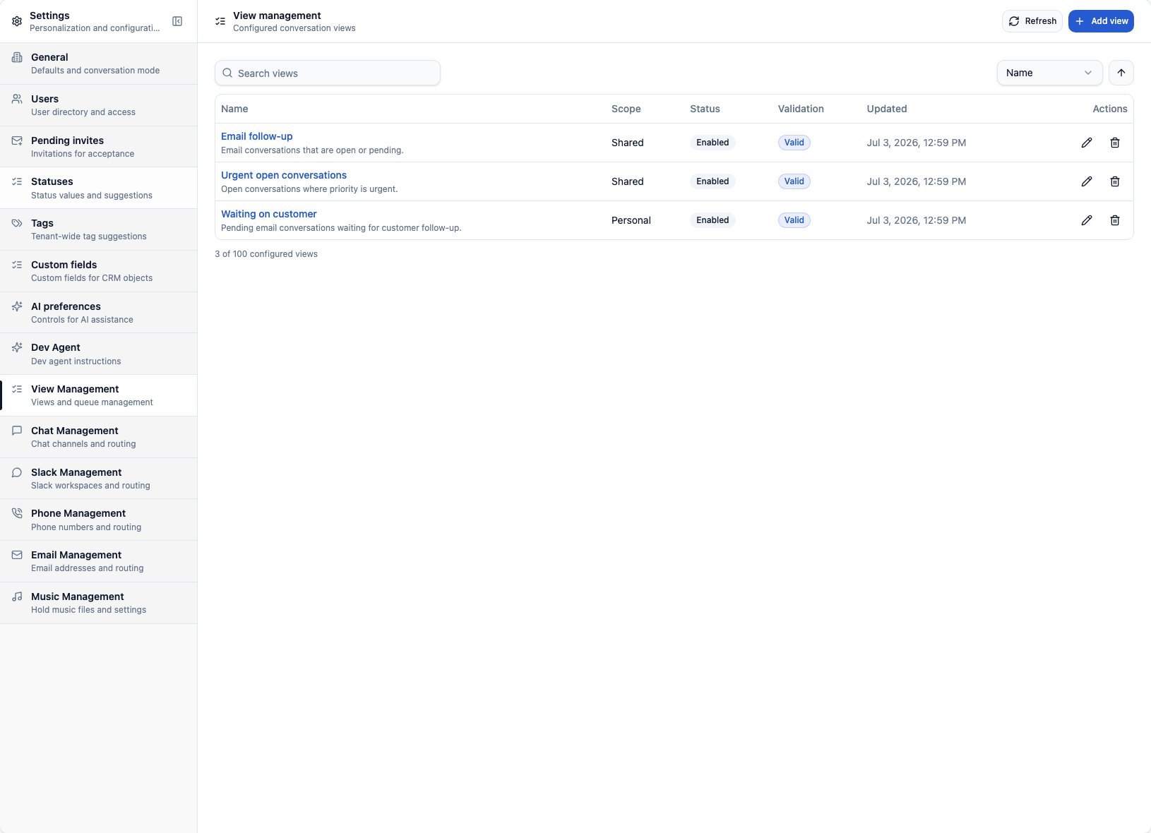This screenshot has height=833, width=1151.
Task: Open the Name sort dropdown
Action: click(x=1049, y=73)
